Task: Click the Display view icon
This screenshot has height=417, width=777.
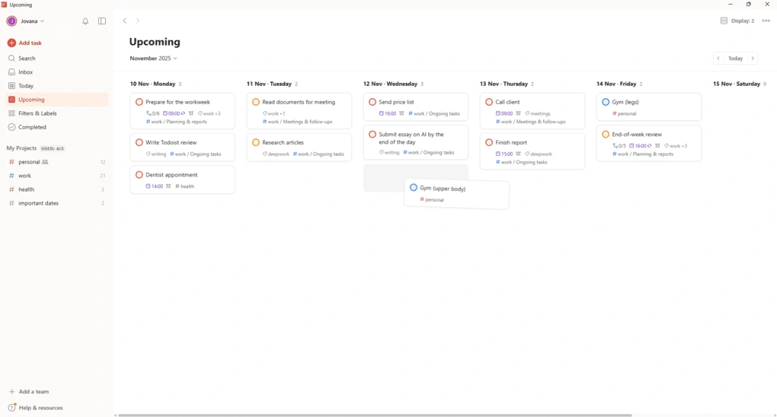Action: coord(724,21)
